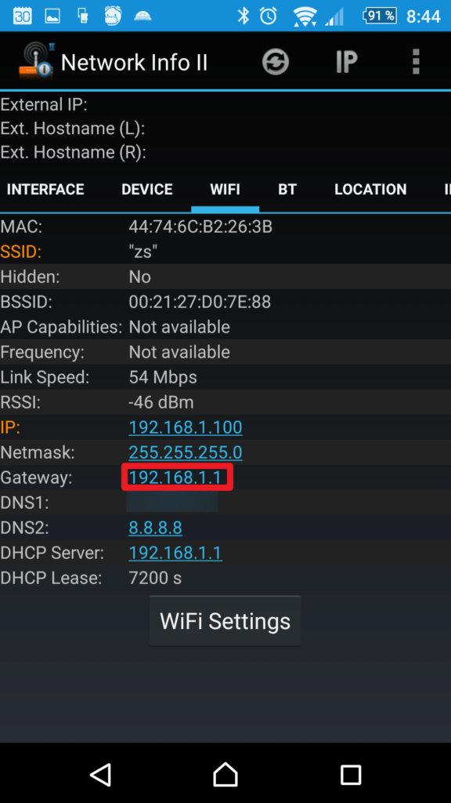Tap the DNS2 link 8.8.8.8

click(x=156, y=528)
